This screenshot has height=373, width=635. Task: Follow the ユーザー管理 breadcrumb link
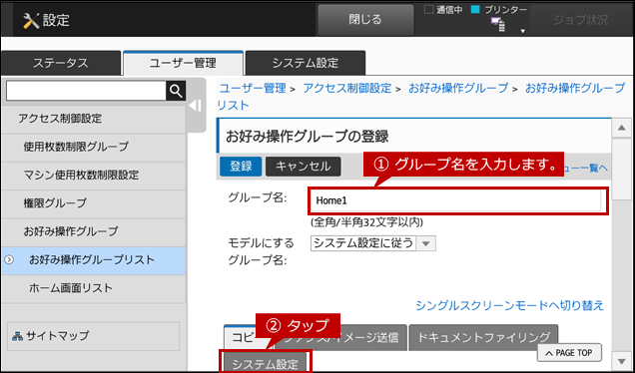tap(253, 88)
